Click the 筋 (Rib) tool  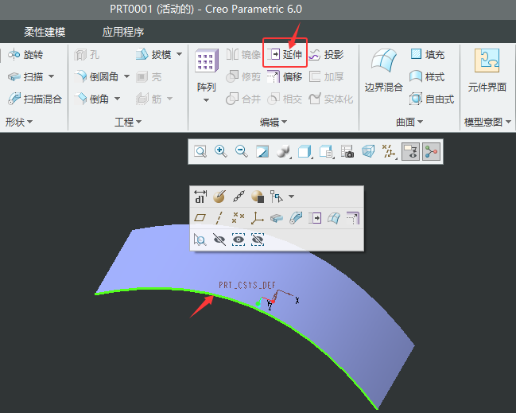[x=149, y=99]
